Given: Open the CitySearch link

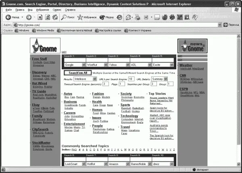Looking at the screenshot, I should 40,129.
